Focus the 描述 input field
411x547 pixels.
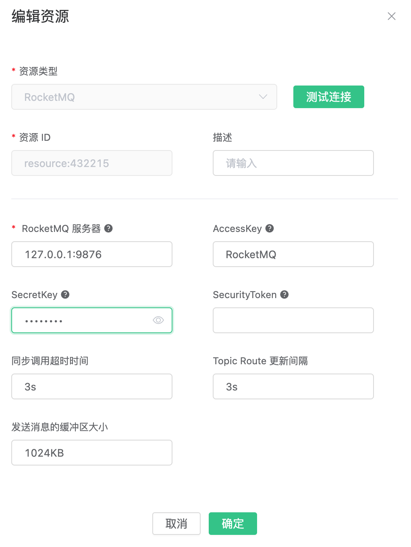coord(293,163)
